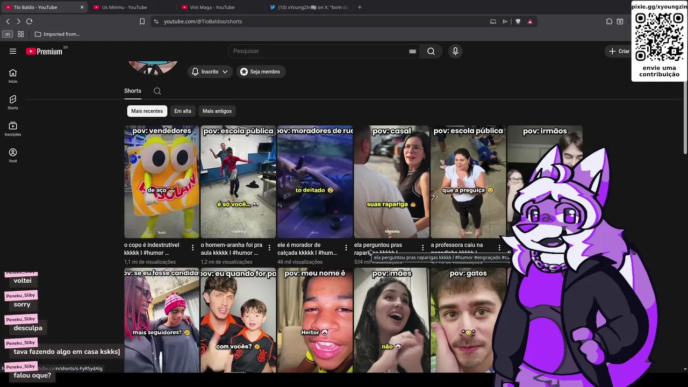
Task: Open more options for 'ele é morador de calçada' short
Action: 346,248
